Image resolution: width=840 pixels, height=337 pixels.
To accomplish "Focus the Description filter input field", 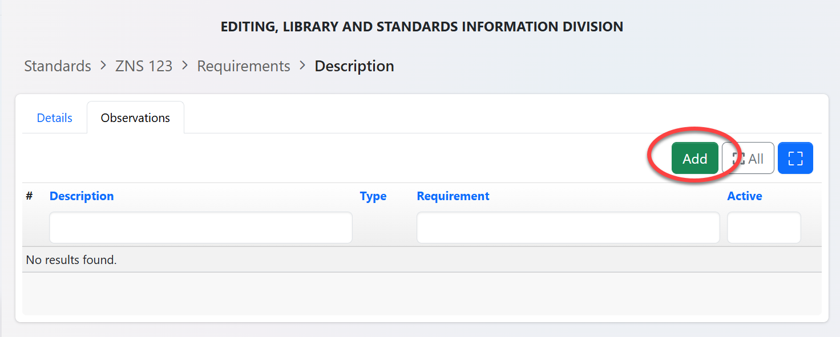I will (x=200, y=228).
